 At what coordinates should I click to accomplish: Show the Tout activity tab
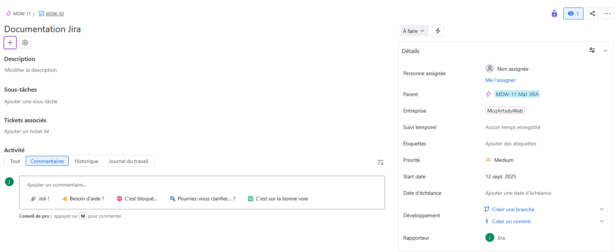pos(15,161)
